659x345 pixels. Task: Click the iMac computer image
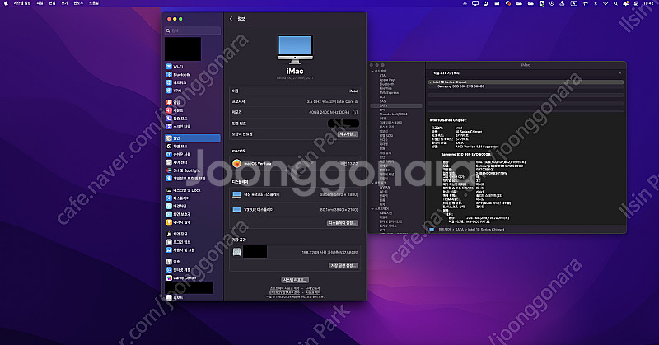(x=295, y=49)
